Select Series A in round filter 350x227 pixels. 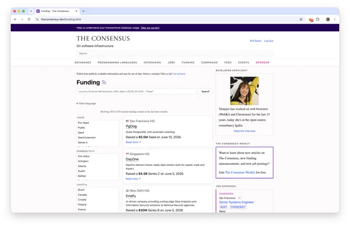point(83,143)
